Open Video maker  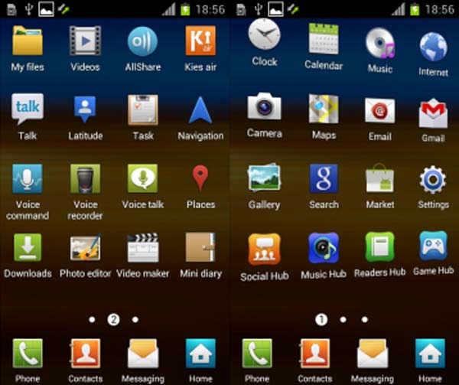coord(143,248)
